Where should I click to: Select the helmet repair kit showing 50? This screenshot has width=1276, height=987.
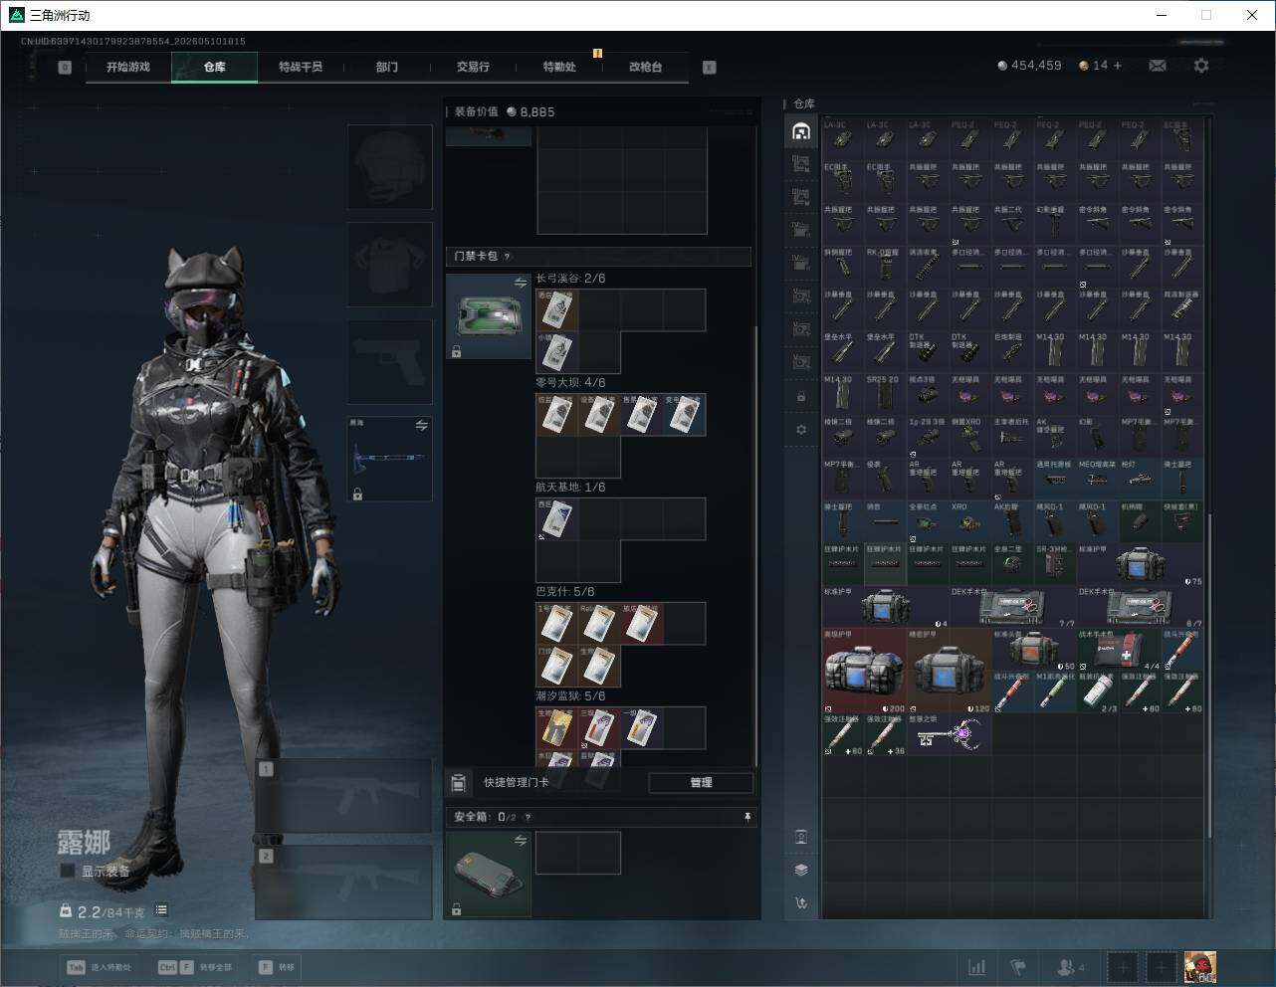click(x=1034, y=650)
